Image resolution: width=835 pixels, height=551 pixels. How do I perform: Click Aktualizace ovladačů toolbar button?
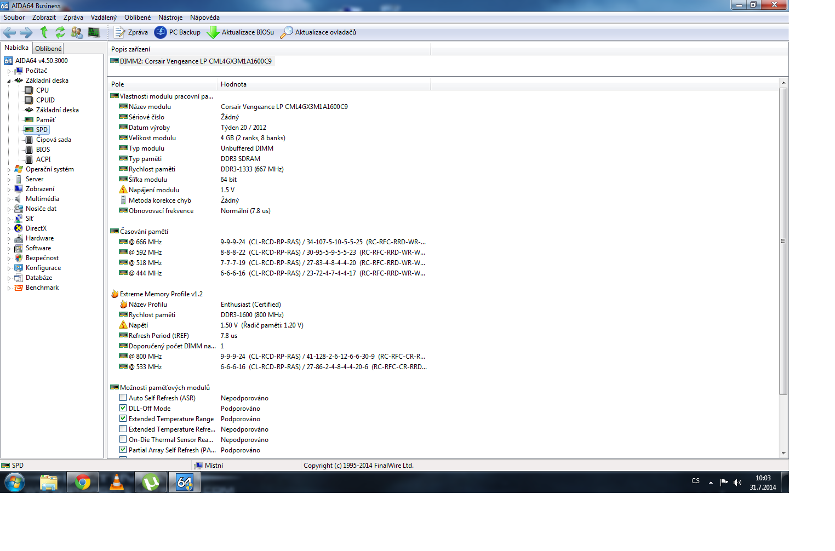click(x=318, y=32)
